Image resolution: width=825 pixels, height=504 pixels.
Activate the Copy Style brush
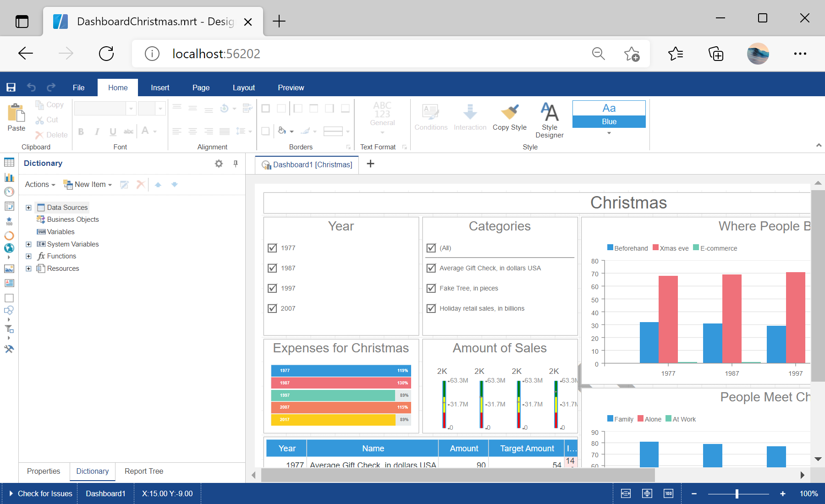pos(510,117)
